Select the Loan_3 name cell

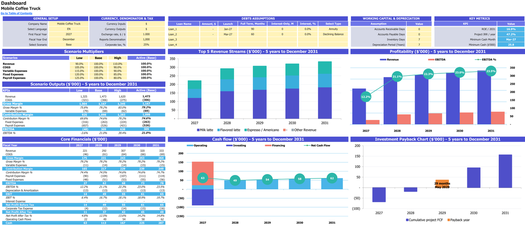[184, 39]
